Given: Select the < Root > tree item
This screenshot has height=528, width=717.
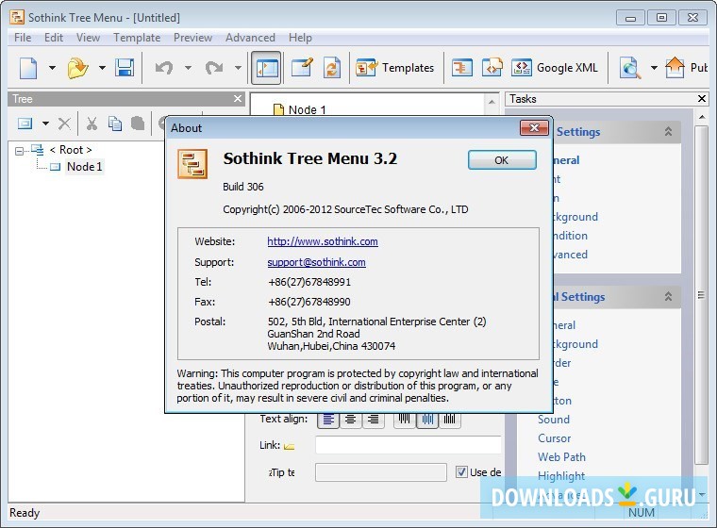Looking at the screenshot, I should [71, 150].
